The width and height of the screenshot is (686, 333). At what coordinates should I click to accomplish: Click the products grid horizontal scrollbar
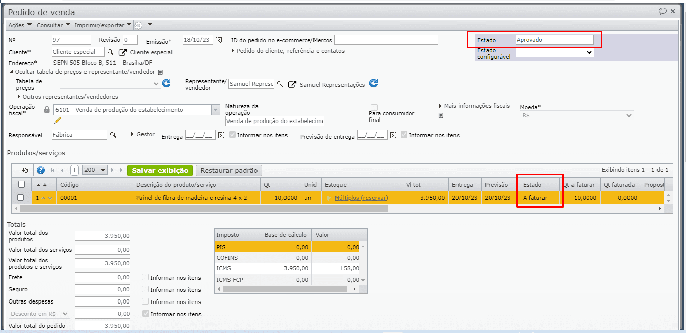[204, 208]
